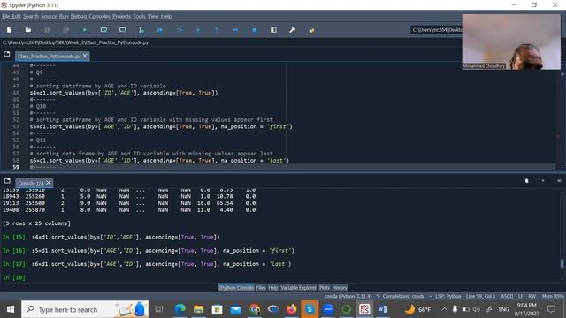Open the Consoles menu
This screenshot has width=566, height=318.
[99, 16]
